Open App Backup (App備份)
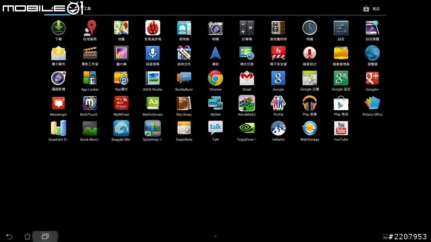Image resolution: width=431 pixels, height=242 pixels. coord(121,78)
